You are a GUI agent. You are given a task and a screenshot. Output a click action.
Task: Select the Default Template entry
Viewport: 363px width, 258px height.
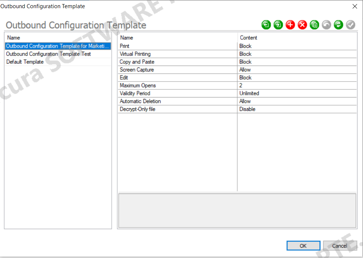25,62
